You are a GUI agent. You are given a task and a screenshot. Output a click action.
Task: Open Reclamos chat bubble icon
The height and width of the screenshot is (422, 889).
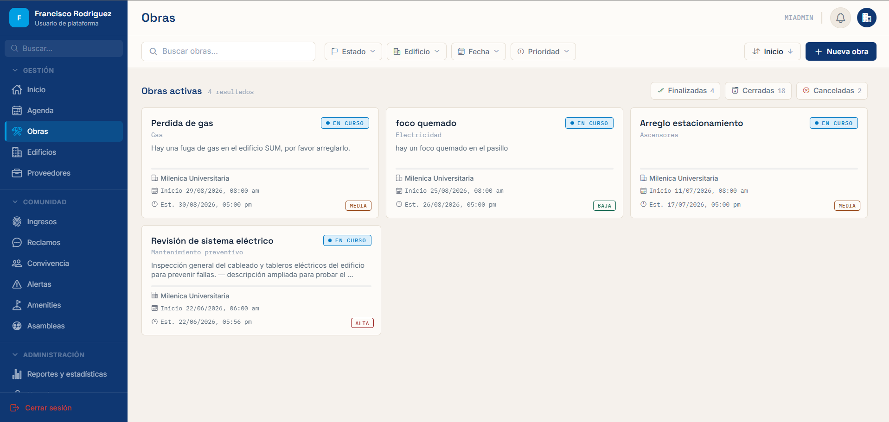[17, 242]
